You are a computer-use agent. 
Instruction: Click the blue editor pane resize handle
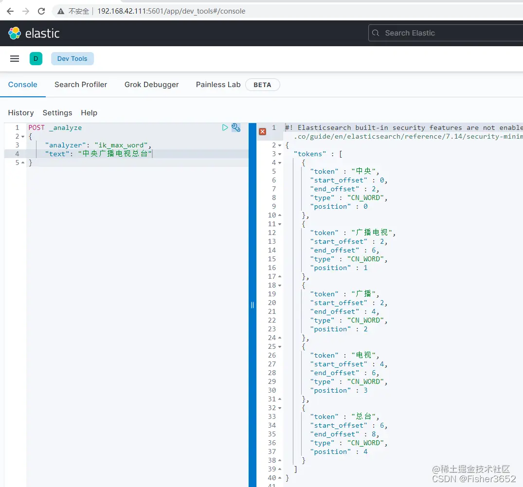[252, 305]
